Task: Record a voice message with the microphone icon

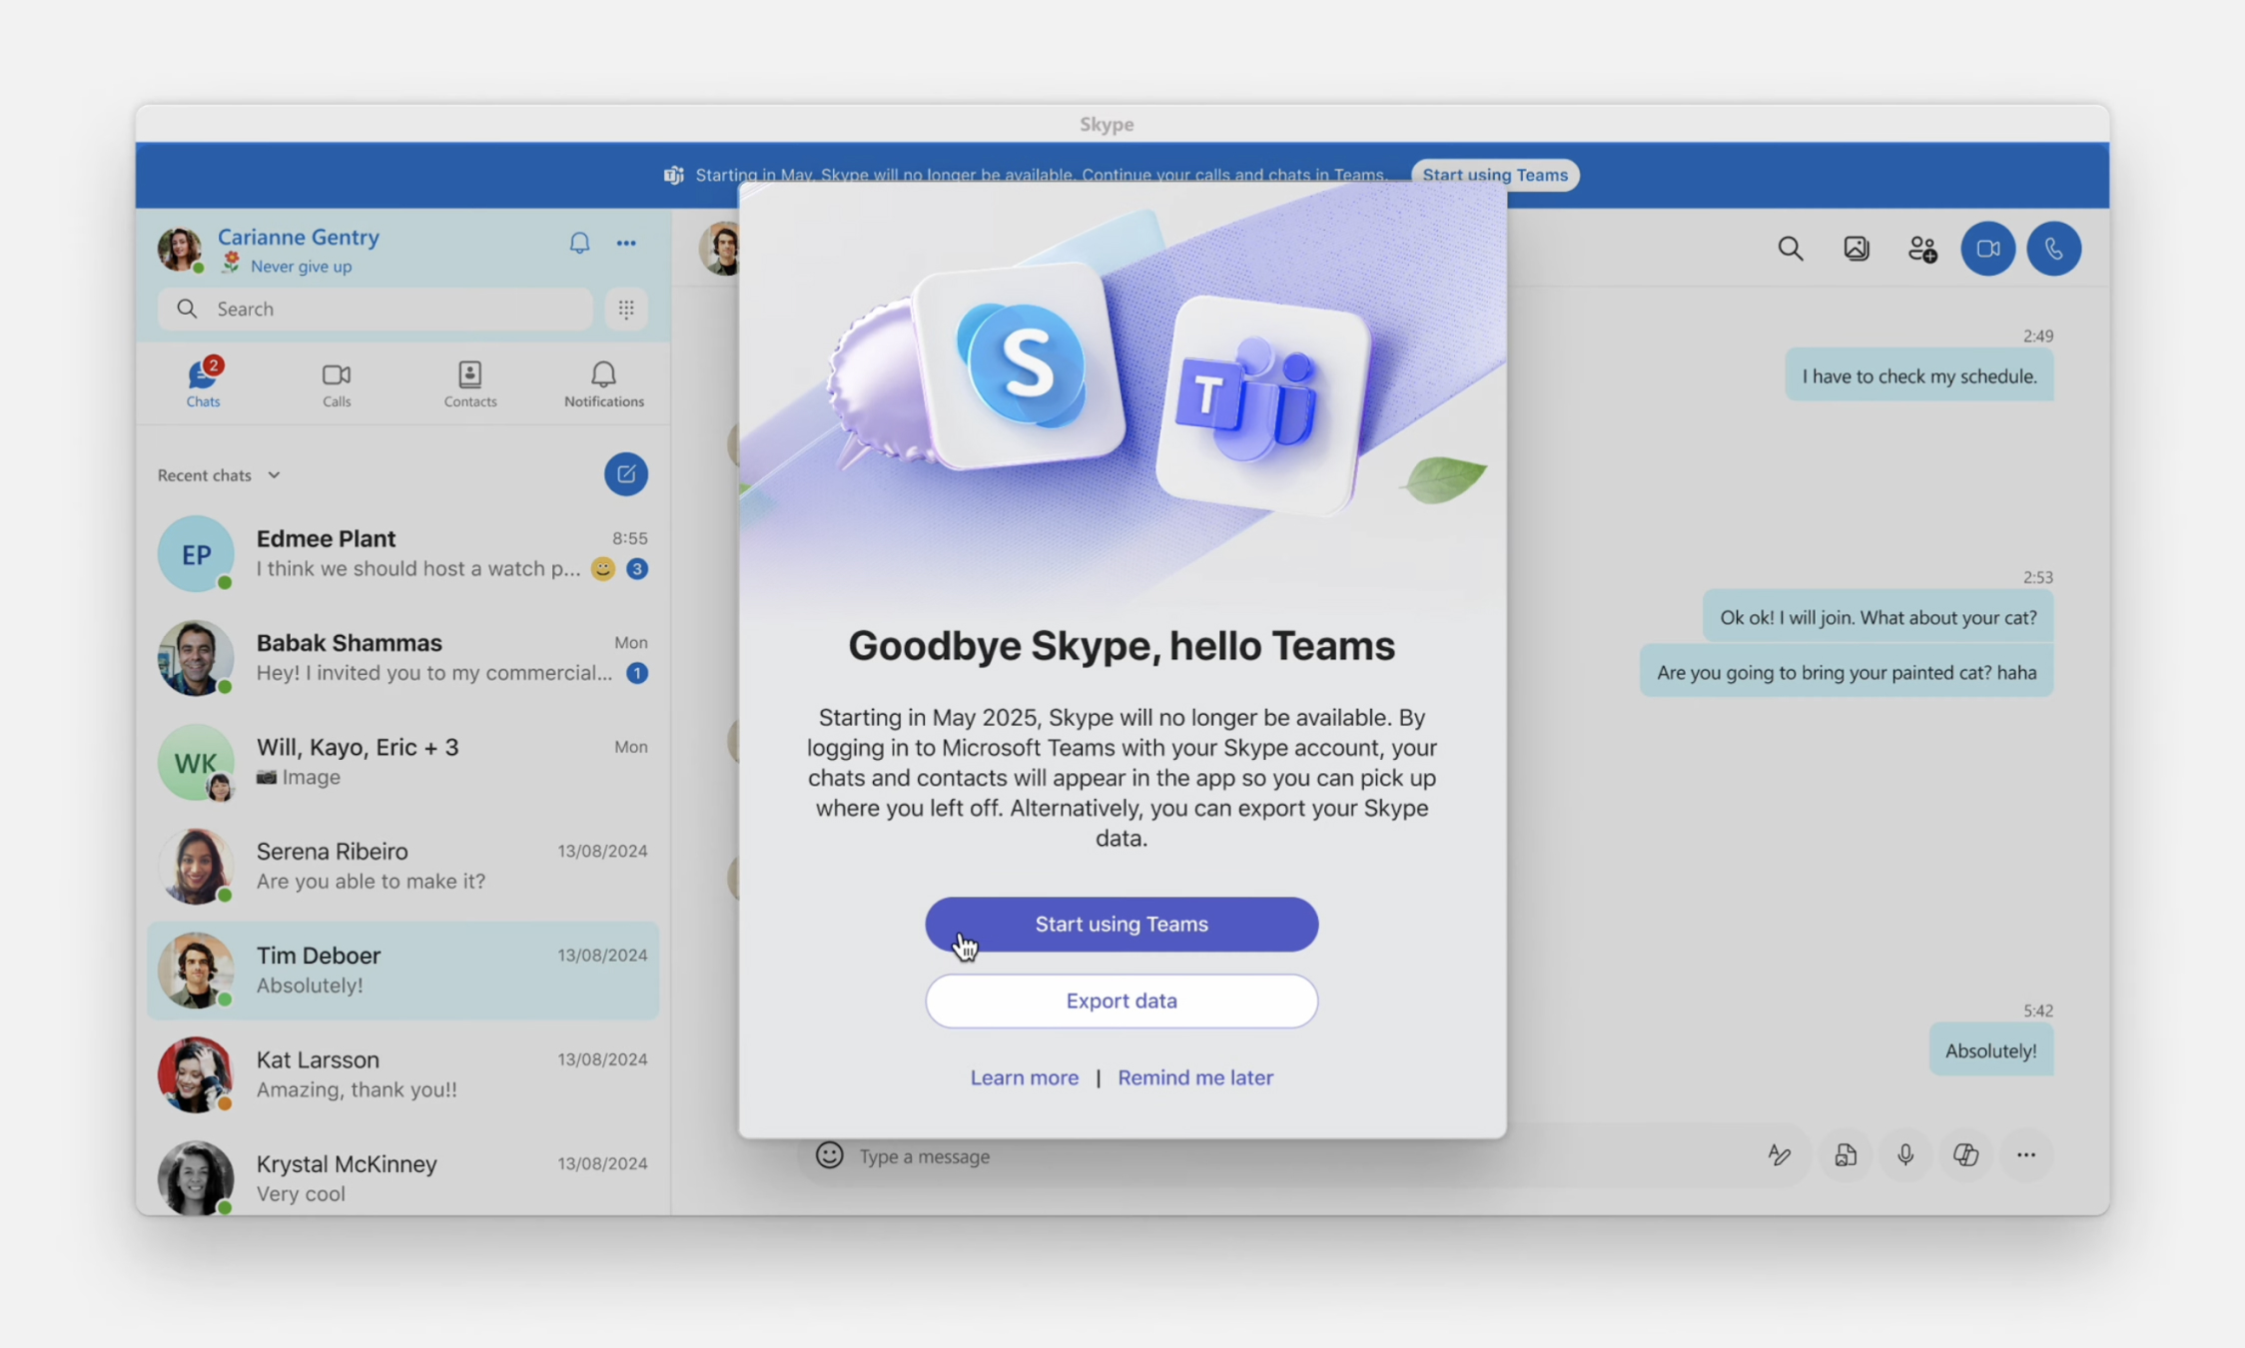Action: pos(1905,1155)
